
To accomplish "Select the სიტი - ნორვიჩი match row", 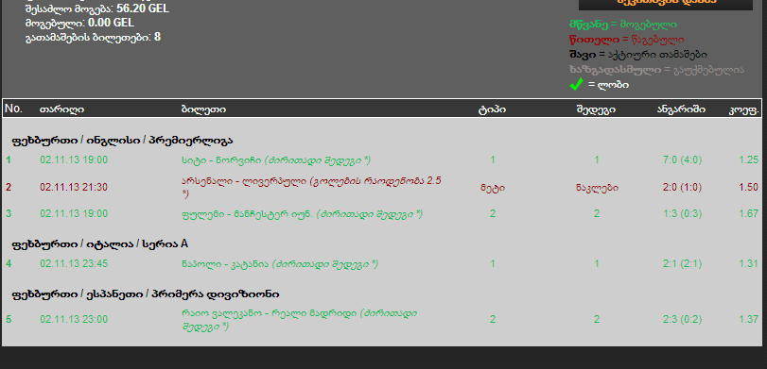I will click(x=382, y=160).
